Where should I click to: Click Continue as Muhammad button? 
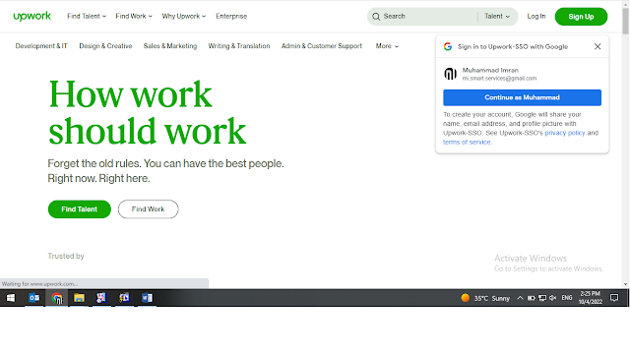pos(522,97)
